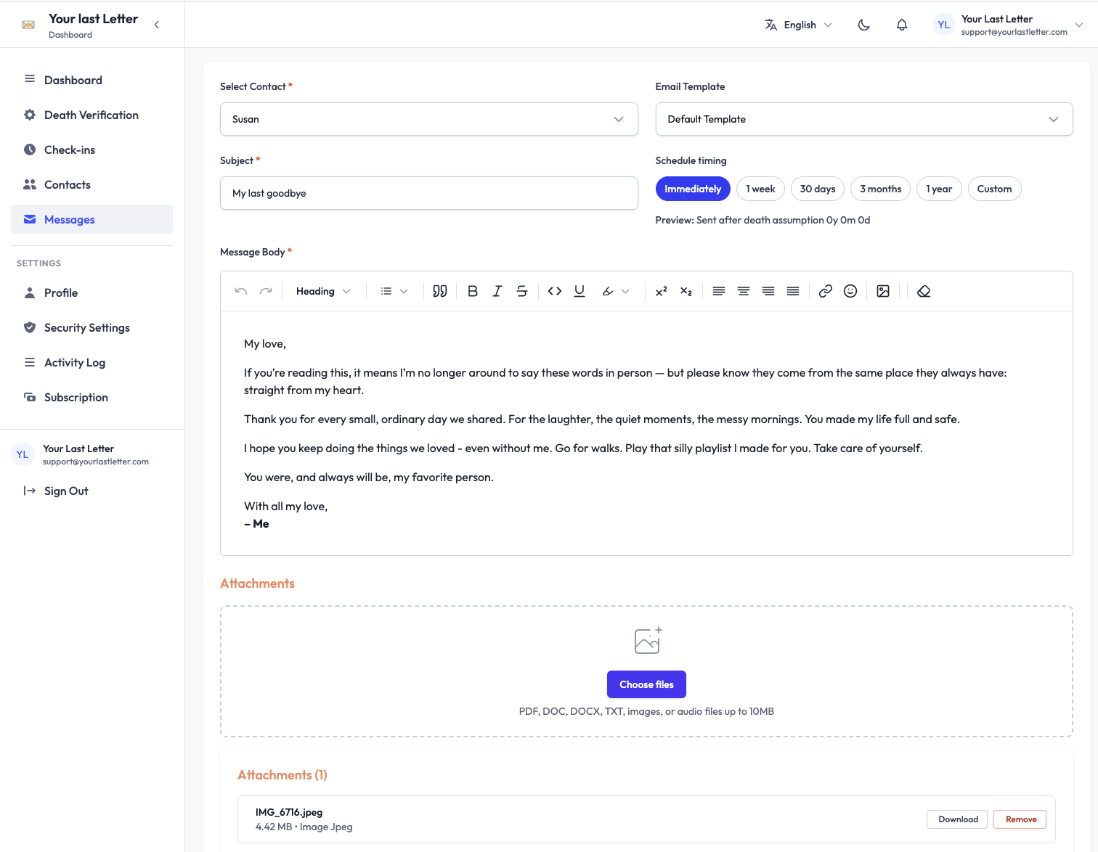Click Choose files to add an attachment

pyautogui.click(x=646, y=684)
